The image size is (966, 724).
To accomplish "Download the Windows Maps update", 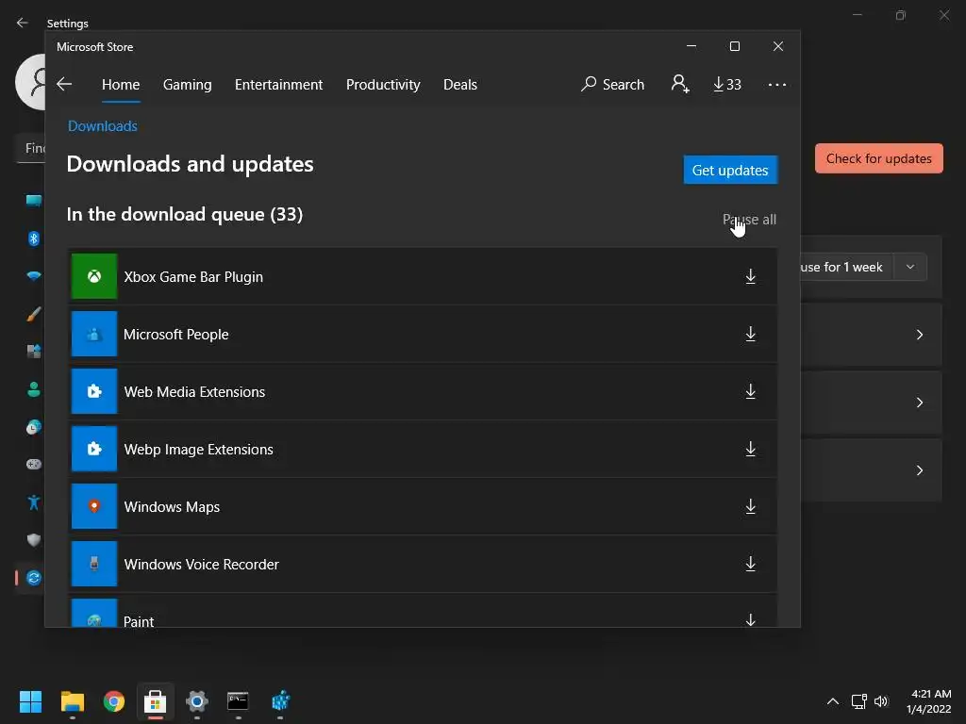I will point(750,506).
